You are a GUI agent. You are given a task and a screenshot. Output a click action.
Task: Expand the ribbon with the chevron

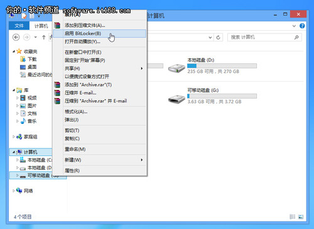coord(294,26)
